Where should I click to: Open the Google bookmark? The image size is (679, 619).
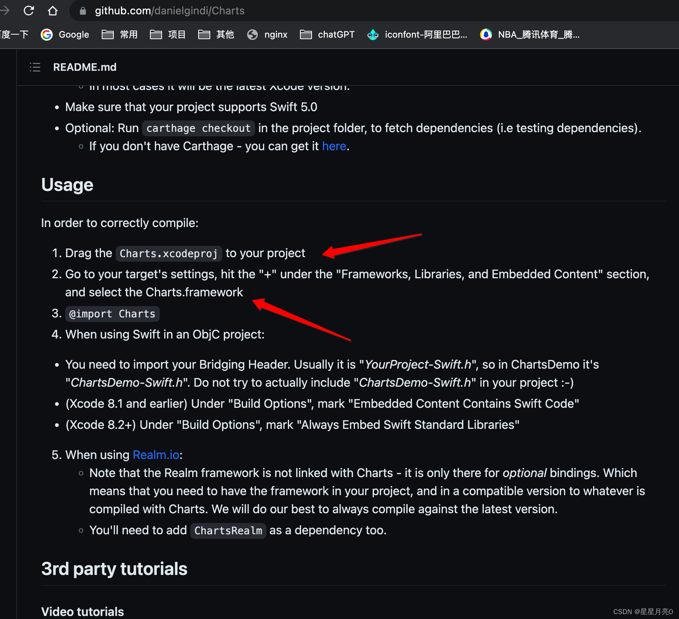(x=65, y=35)
